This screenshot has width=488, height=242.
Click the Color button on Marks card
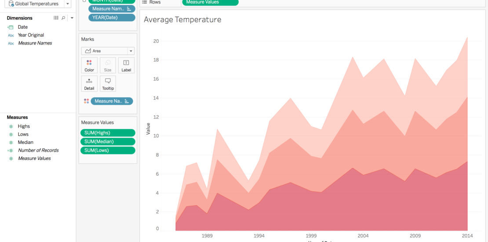click(89, 66)
